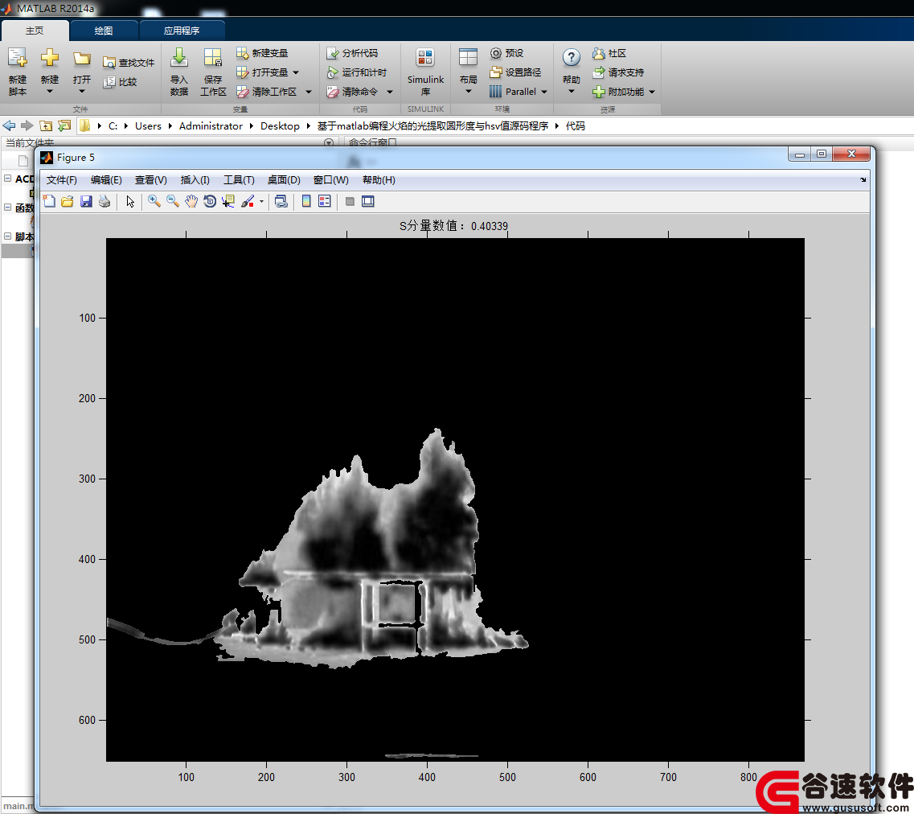Click the Browse for folder icon
Viewport: 914px width, 814px height.
64,125
